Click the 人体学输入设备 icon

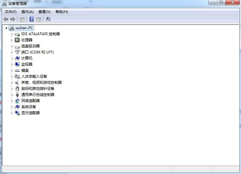pos(17,76)
